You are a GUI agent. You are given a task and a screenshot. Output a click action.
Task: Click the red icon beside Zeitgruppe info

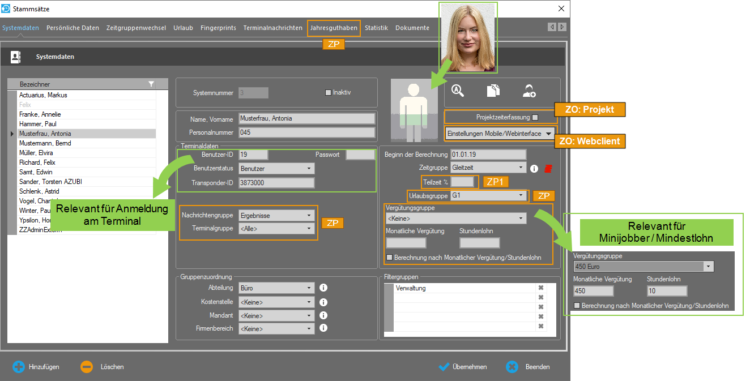pos(548,168)
